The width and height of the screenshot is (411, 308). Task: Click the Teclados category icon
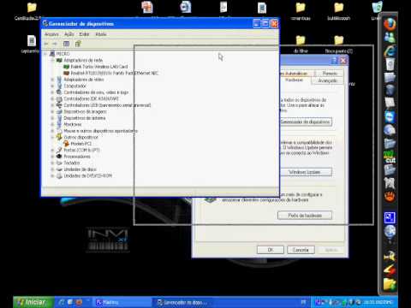(59, 163)
